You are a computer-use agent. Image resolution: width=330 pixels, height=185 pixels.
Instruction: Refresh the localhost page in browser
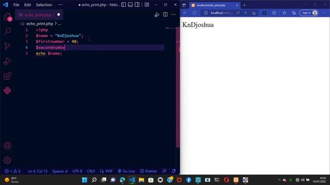tap(194, 13)
